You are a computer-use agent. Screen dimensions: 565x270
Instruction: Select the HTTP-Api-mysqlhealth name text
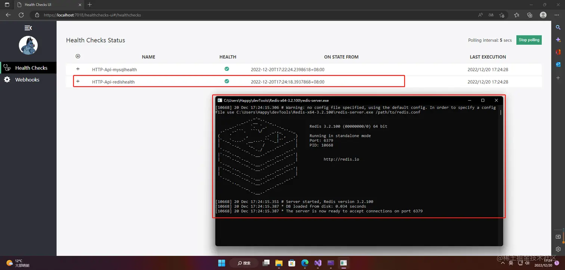[x=114, y=70]
